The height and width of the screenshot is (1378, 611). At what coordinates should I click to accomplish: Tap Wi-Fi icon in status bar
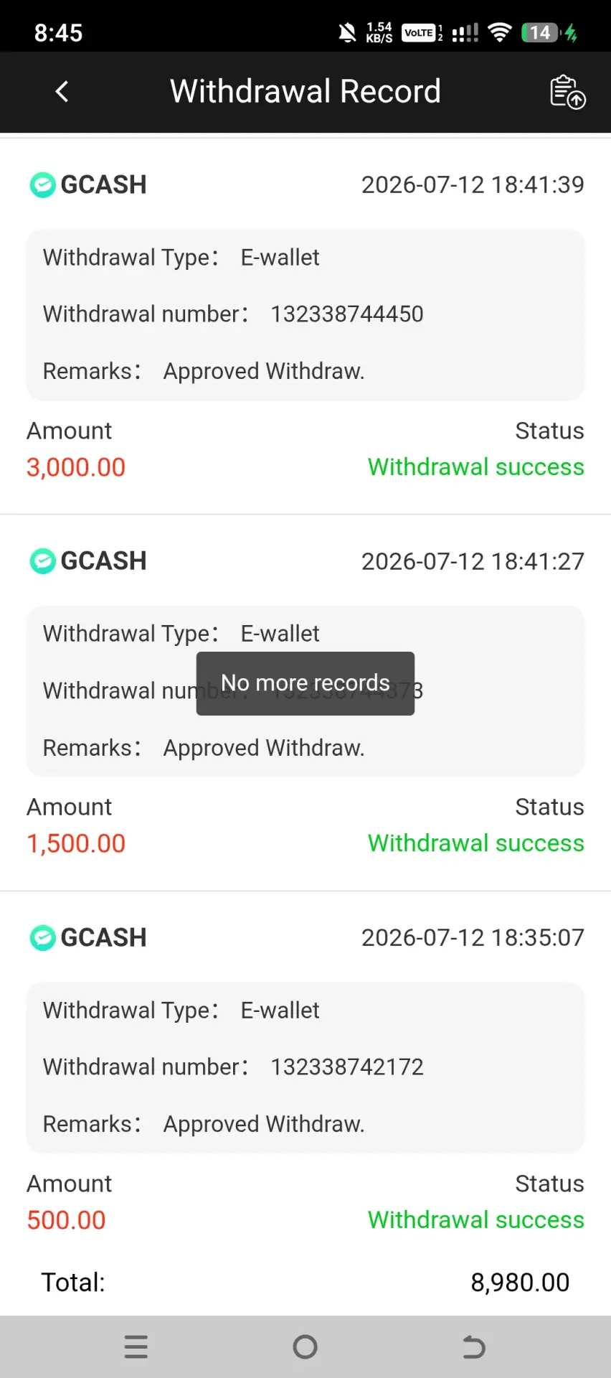click(499, 32)
